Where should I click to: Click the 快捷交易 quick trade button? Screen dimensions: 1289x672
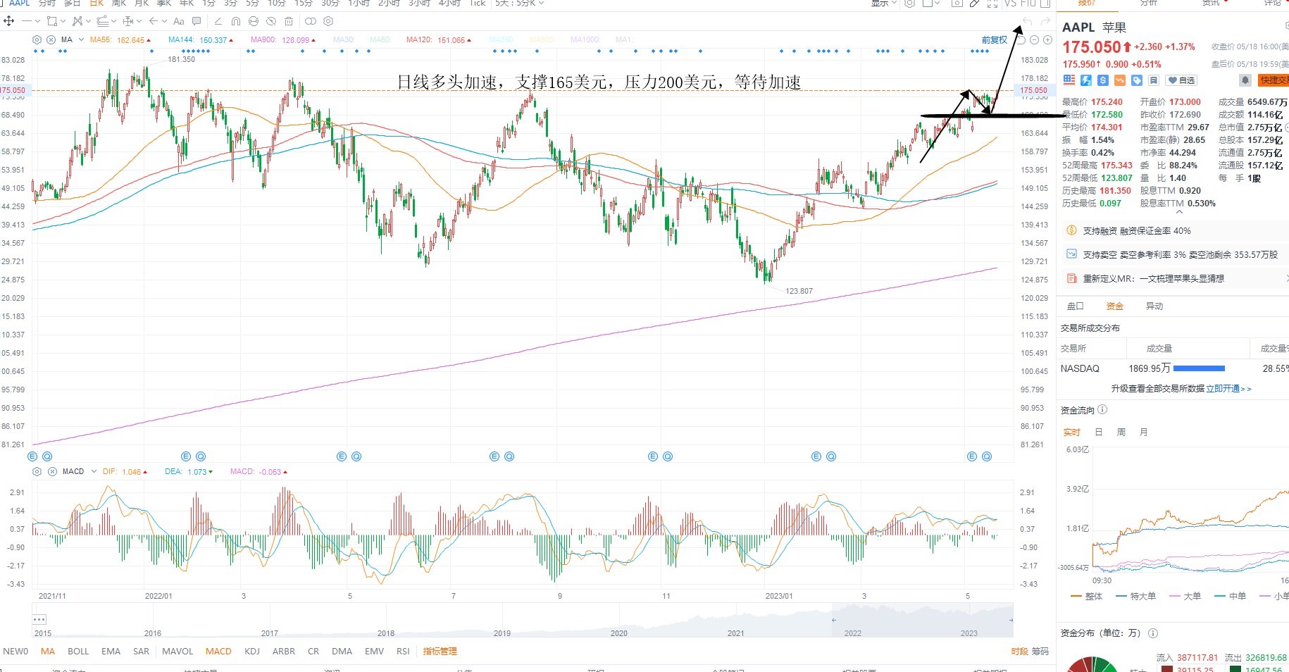(x=1274, y=80)
